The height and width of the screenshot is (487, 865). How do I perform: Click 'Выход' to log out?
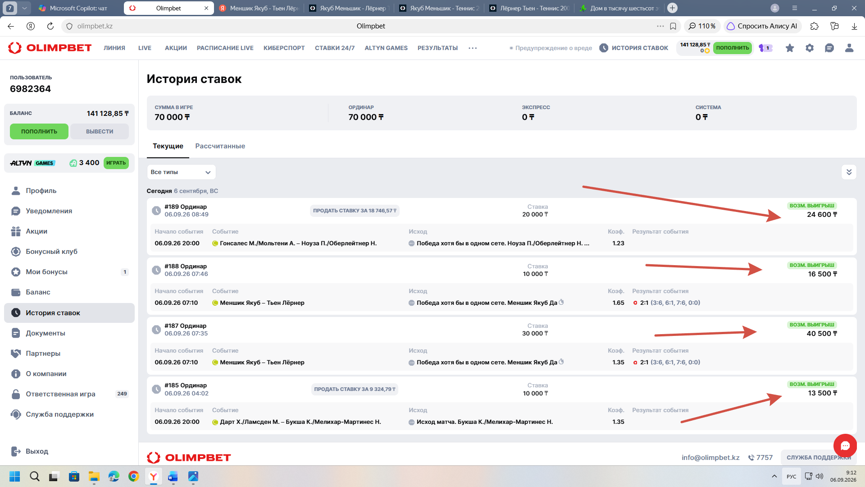point(30,451)
